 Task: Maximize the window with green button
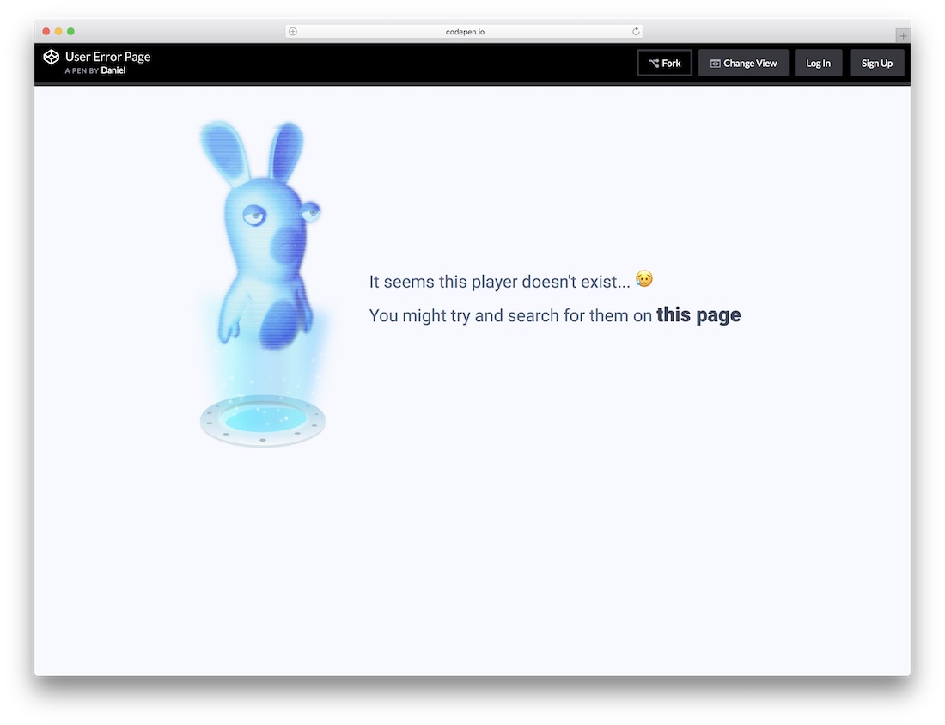70,31
